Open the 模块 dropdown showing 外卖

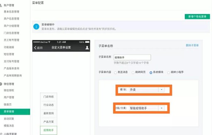147,90
